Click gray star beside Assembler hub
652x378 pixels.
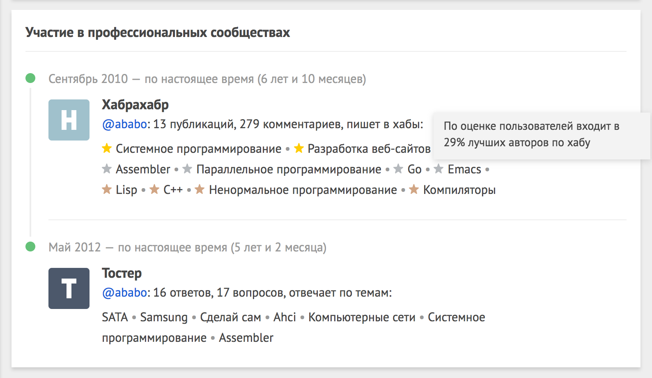[x=107, y=169]
